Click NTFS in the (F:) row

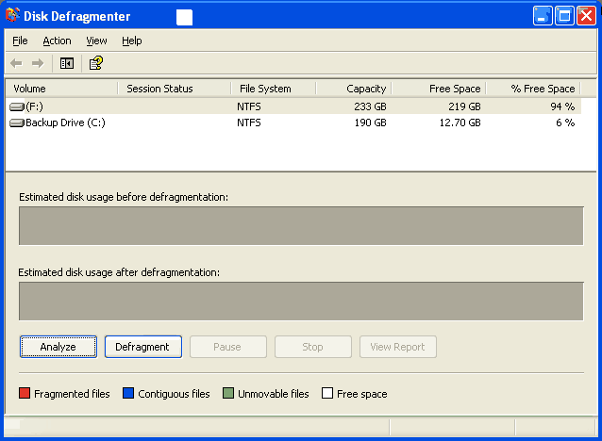[x=249, y=106]
